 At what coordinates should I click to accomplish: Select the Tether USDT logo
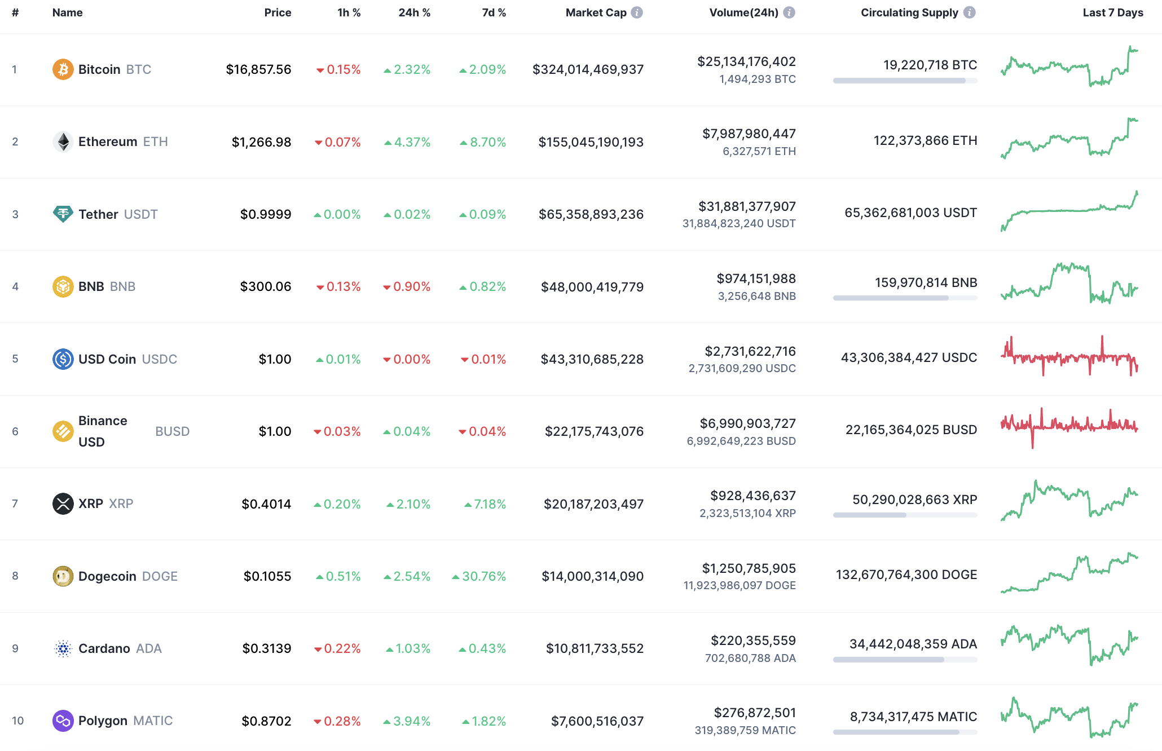point(63,214)
